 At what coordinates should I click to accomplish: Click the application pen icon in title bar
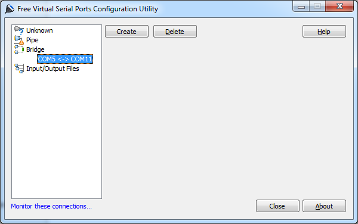pos(10,9)
